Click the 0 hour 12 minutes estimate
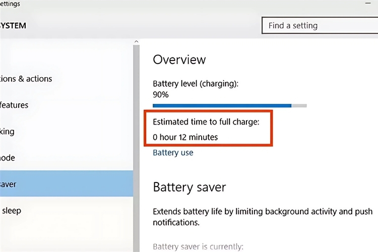Image resolution: width=378 pixels, height=252 pixels. [185, 137]
